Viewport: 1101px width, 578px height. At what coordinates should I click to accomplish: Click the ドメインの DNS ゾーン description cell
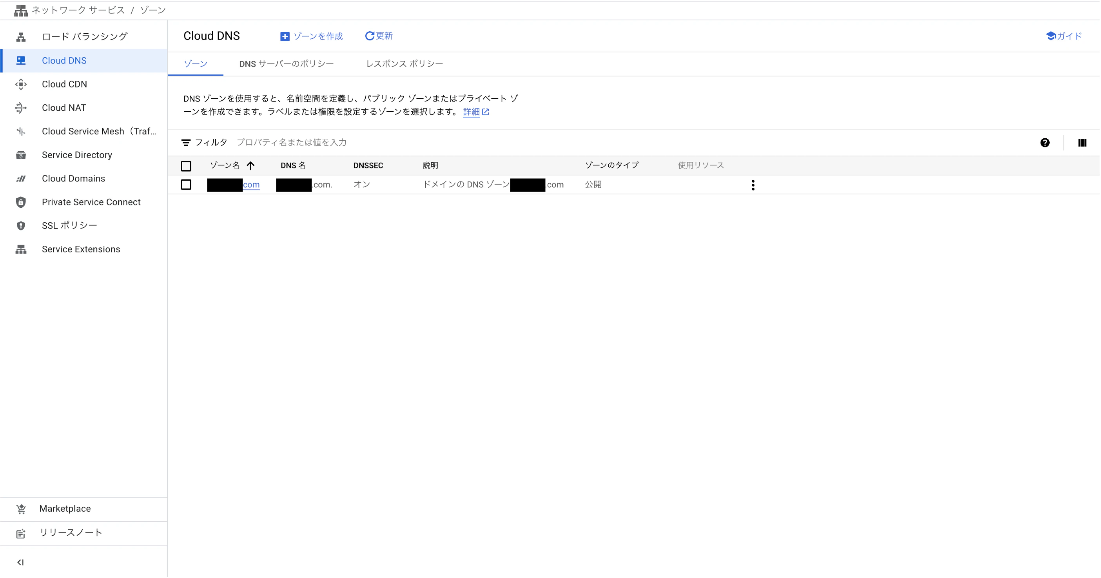(x=493, y=185)
